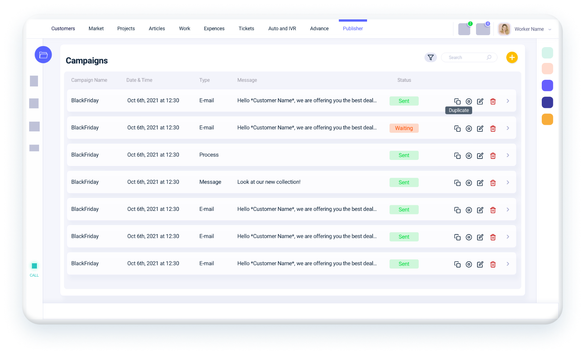Click the stop circle icon in the Message type row
Viewport: 585px width, 355px height.
click(469, 183)
